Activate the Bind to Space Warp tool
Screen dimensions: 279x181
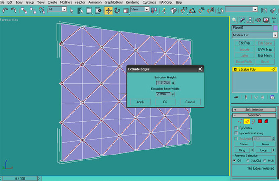(42, 10)
